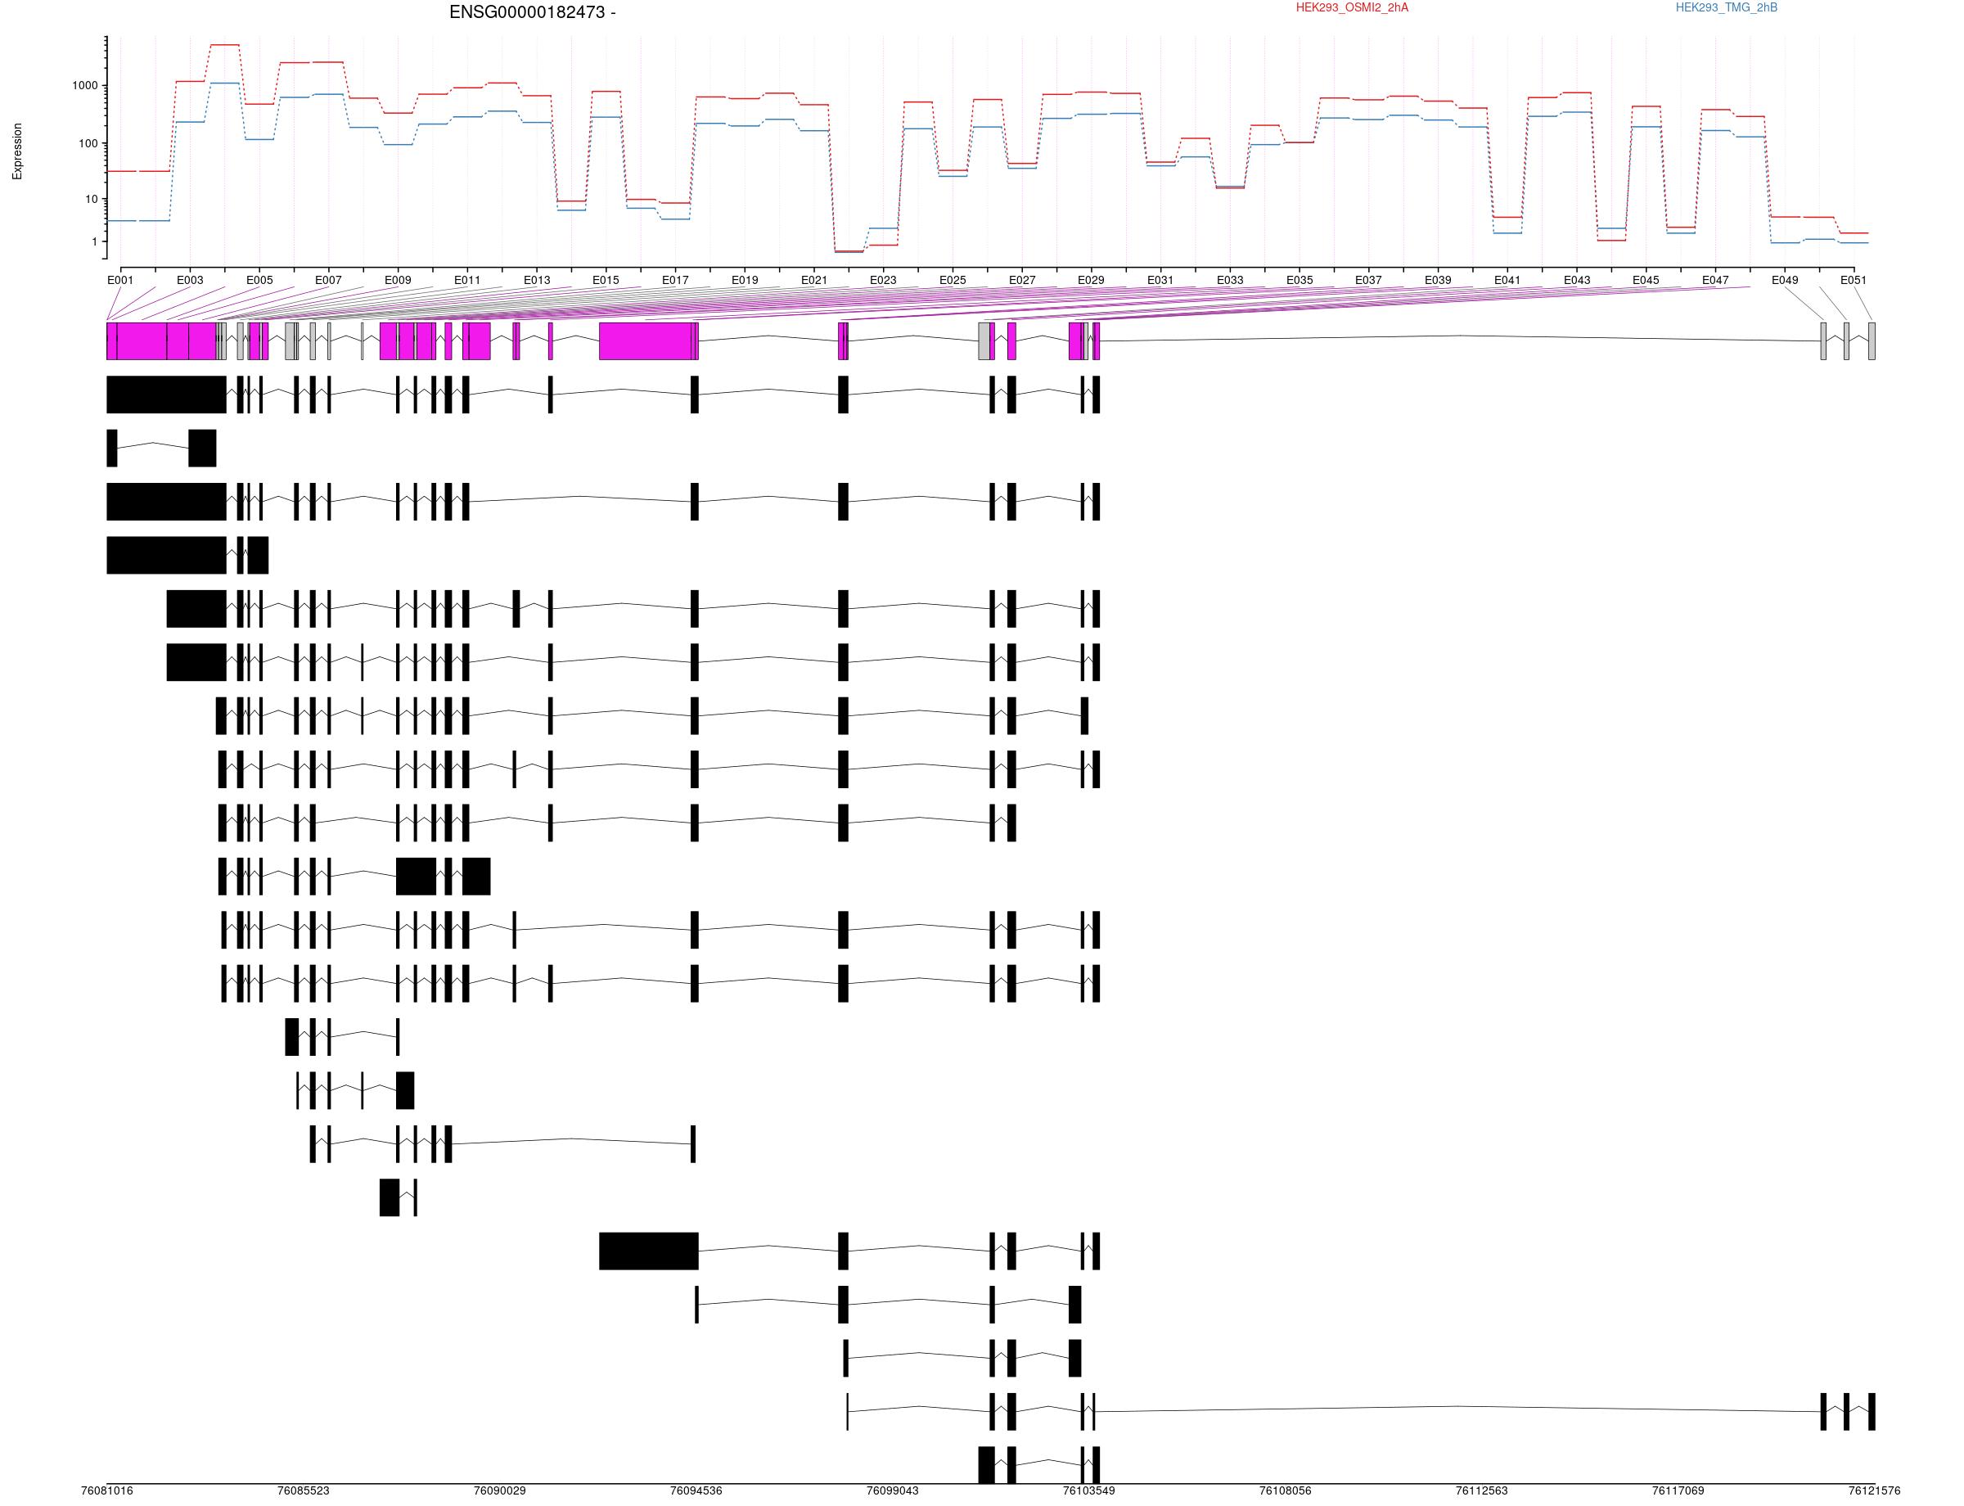Select exon bin label E031
This screenshot has width=1964, height=1506.
click(x=1161, y=280)
